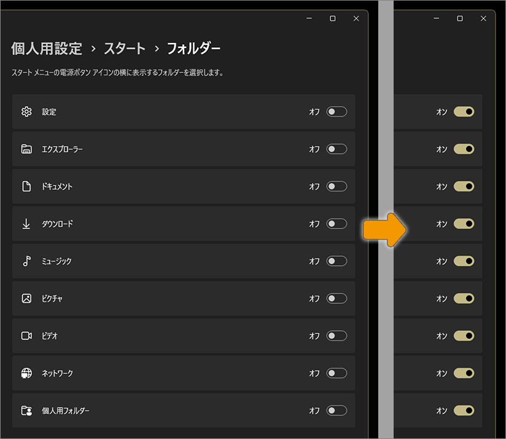The width and height of the screenshot is (506, 439).
Task: Switch on the ミュージック toggle in left window
Action: pyautogui.click(x=337, y=261)
